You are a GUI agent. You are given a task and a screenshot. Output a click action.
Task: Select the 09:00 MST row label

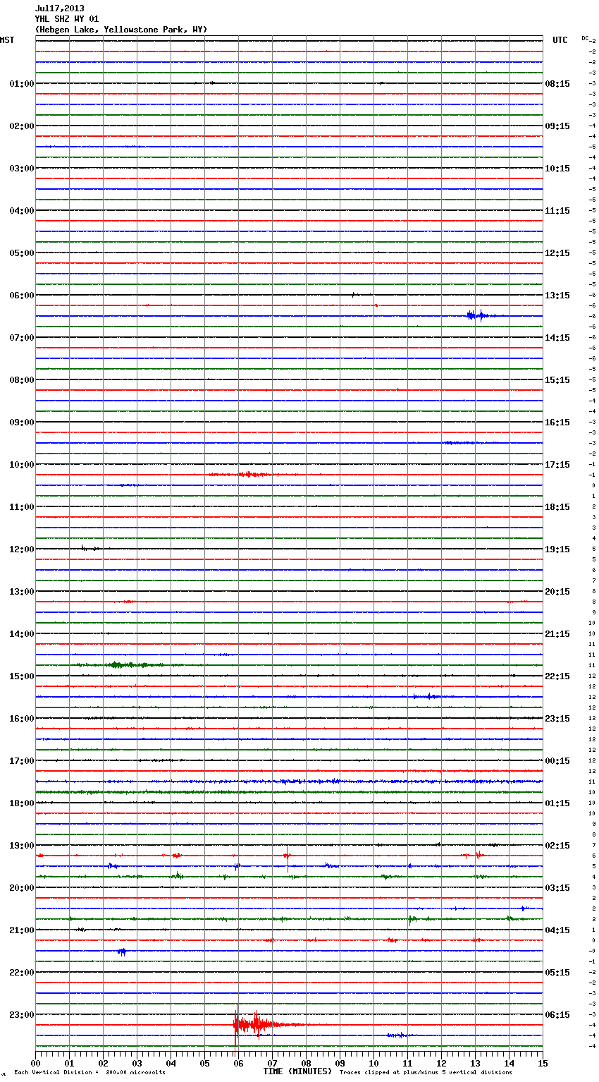click(22, 423)
